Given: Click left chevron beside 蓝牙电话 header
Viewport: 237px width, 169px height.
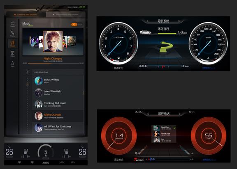Looking at the screenshot, I should pos(148,114).
